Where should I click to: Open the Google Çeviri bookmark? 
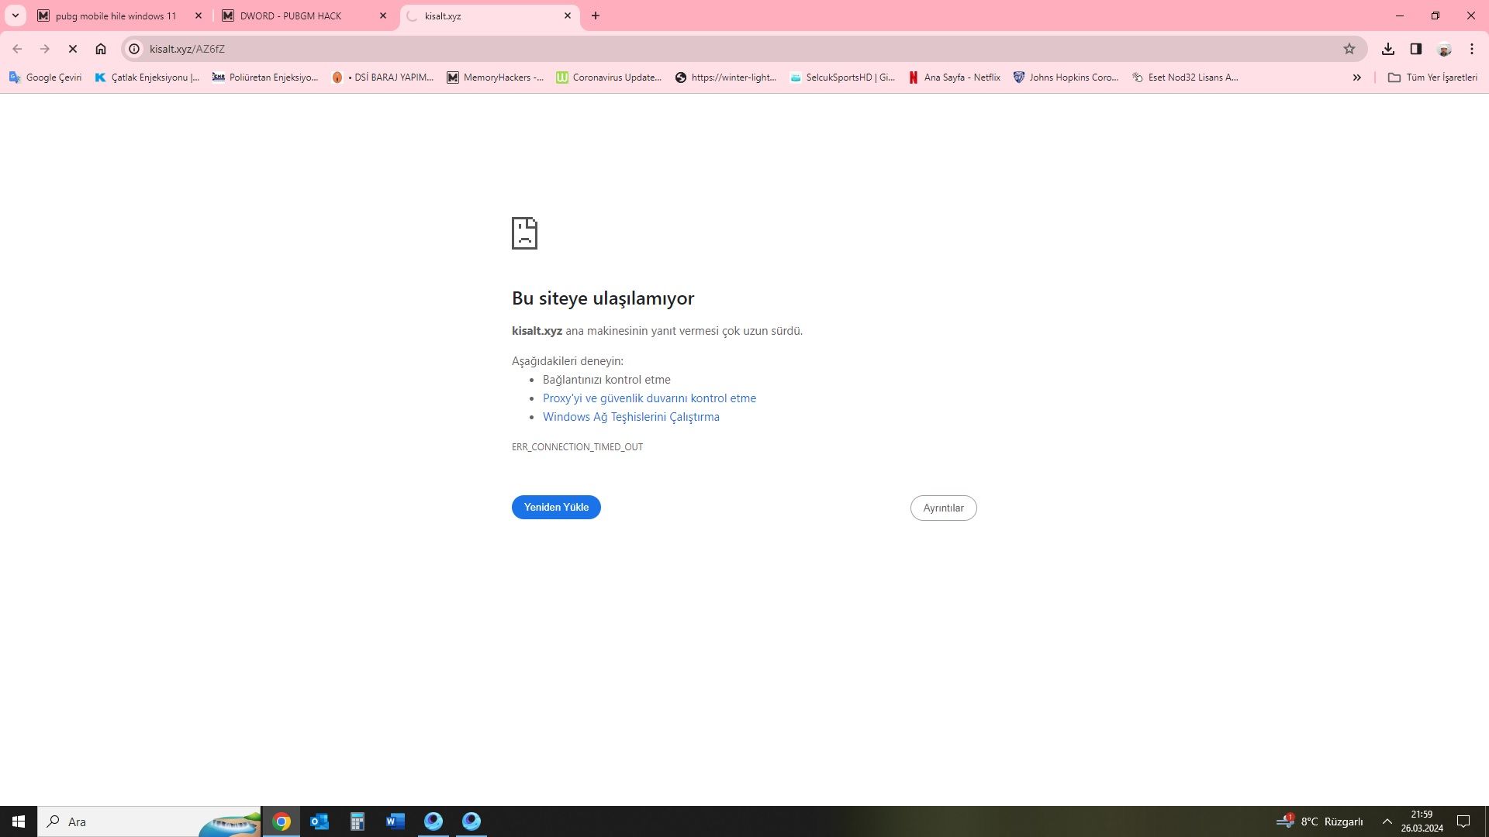[x=45, y=77]
